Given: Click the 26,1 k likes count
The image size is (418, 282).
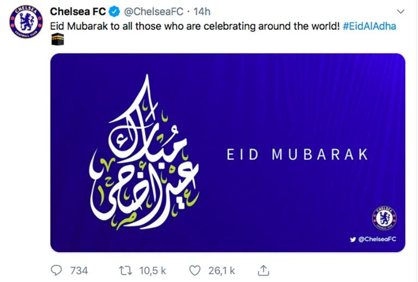Looking at the screenshot, I should [222, 270].
